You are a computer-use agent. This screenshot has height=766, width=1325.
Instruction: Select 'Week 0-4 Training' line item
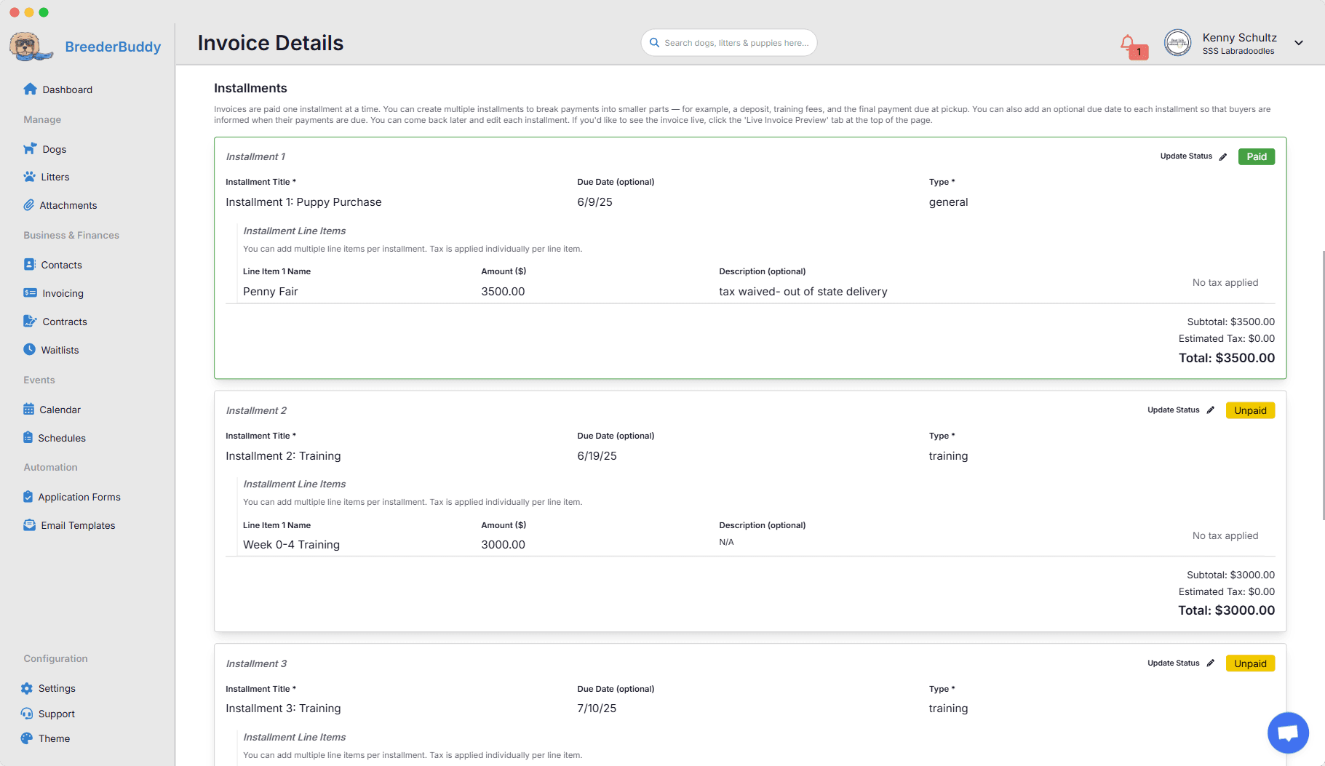coord(291,545)
